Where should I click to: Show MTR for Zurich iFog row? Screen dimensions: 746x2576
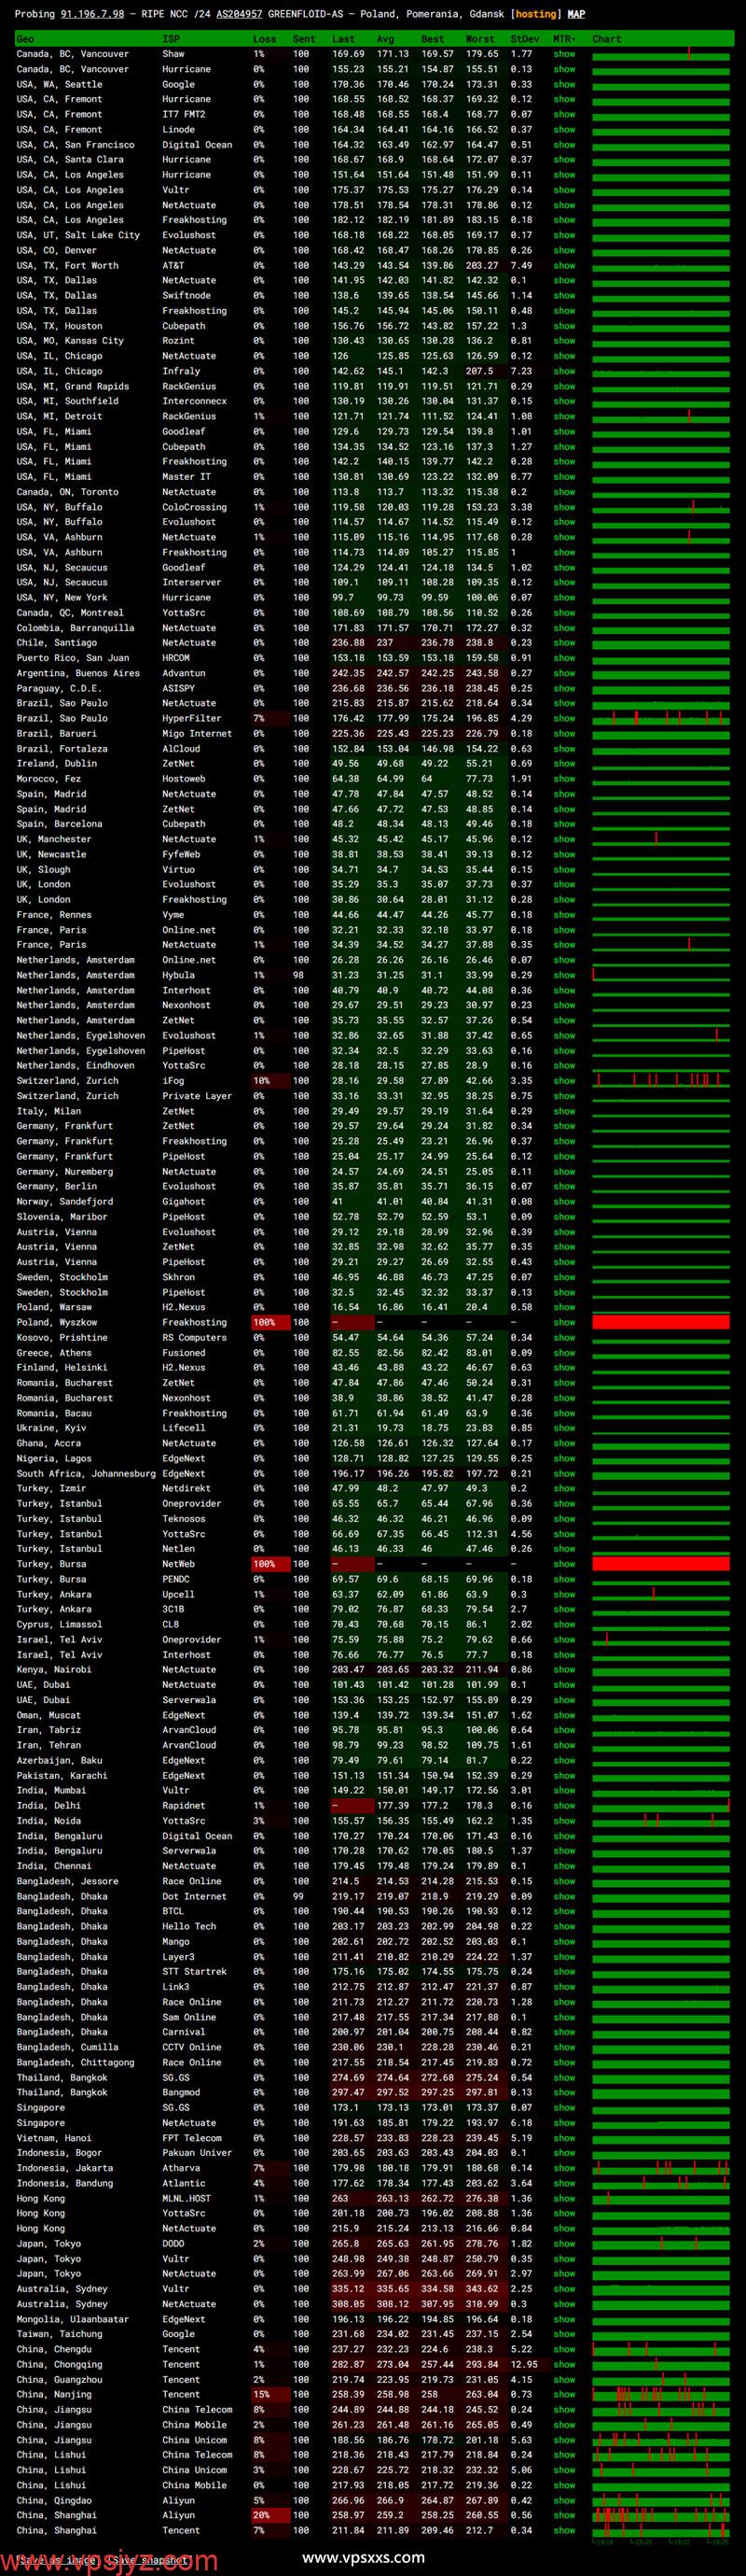[x=564, y=1081]
